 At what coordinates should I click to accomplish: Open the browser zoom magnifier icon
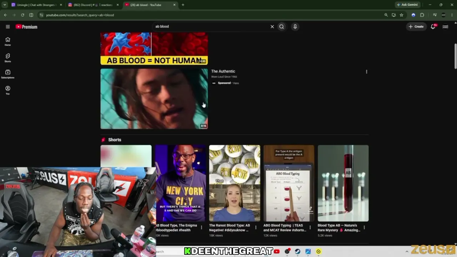[386, 15]
